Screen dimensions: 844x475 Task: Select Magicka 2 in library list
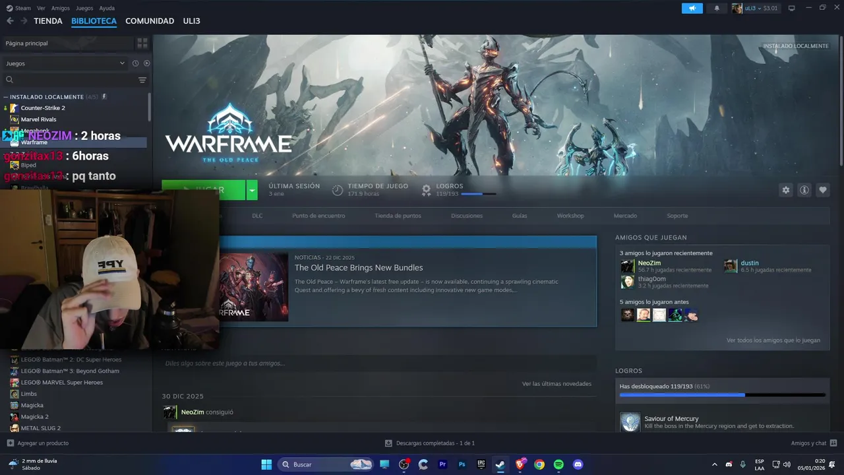coord(34,417)
